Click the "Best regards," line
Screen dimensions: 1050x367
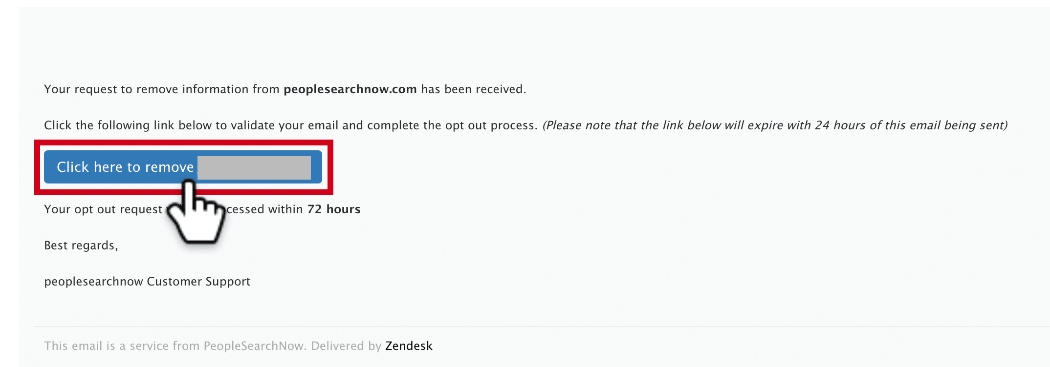81,245
